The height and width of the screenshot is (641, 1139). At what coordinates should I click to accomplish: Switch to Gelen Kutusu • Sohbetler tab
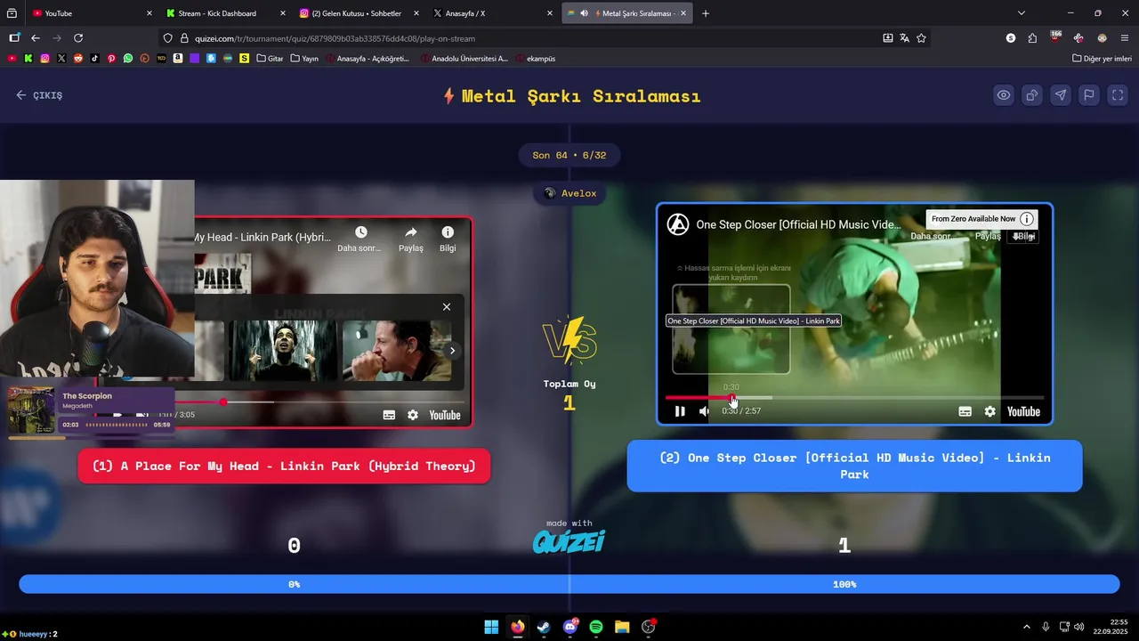[360, 13]
